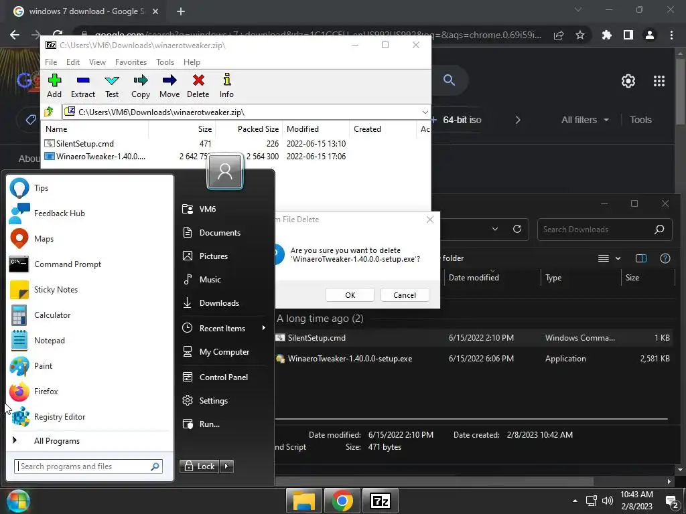Screen dimensions: 686x514
Task: Launch Notepad from the Start menu
Action: pyautogui.click(x=90, y=341)
